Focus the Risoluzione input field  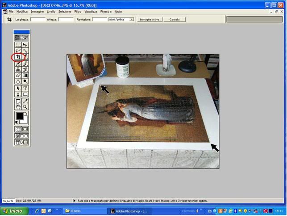pos(100,19)
